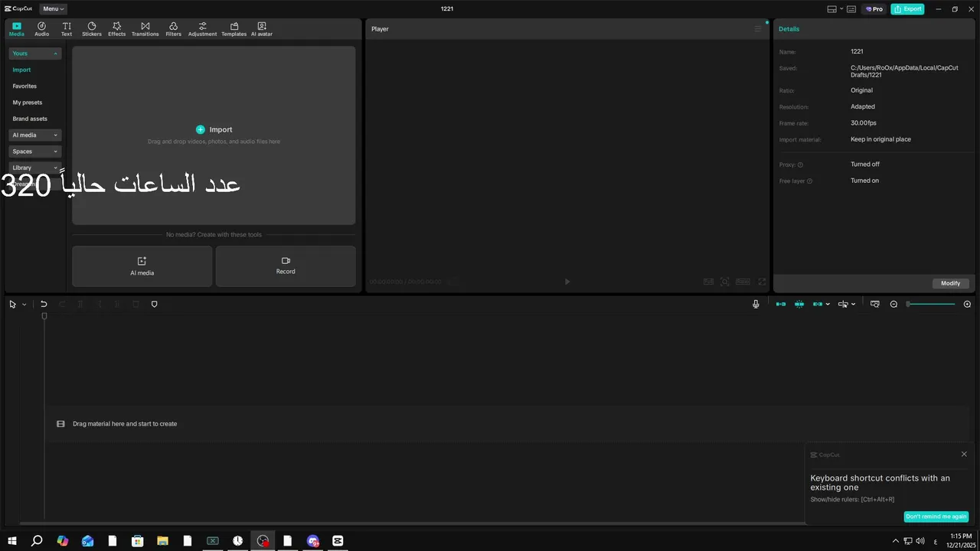
Task: Open the preview axis dropdown arrow
Action: [x=854, y=305]
